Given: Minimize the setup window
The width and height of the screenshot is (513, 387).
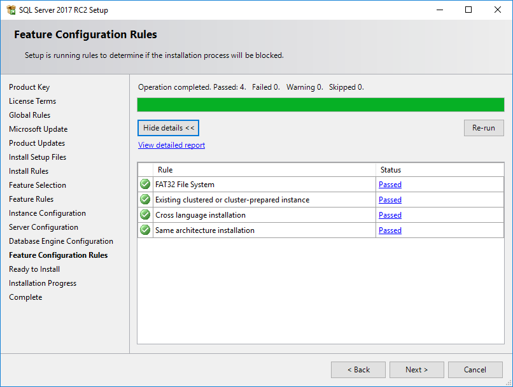Looking at the screenshot, I should tap(440, 10).
